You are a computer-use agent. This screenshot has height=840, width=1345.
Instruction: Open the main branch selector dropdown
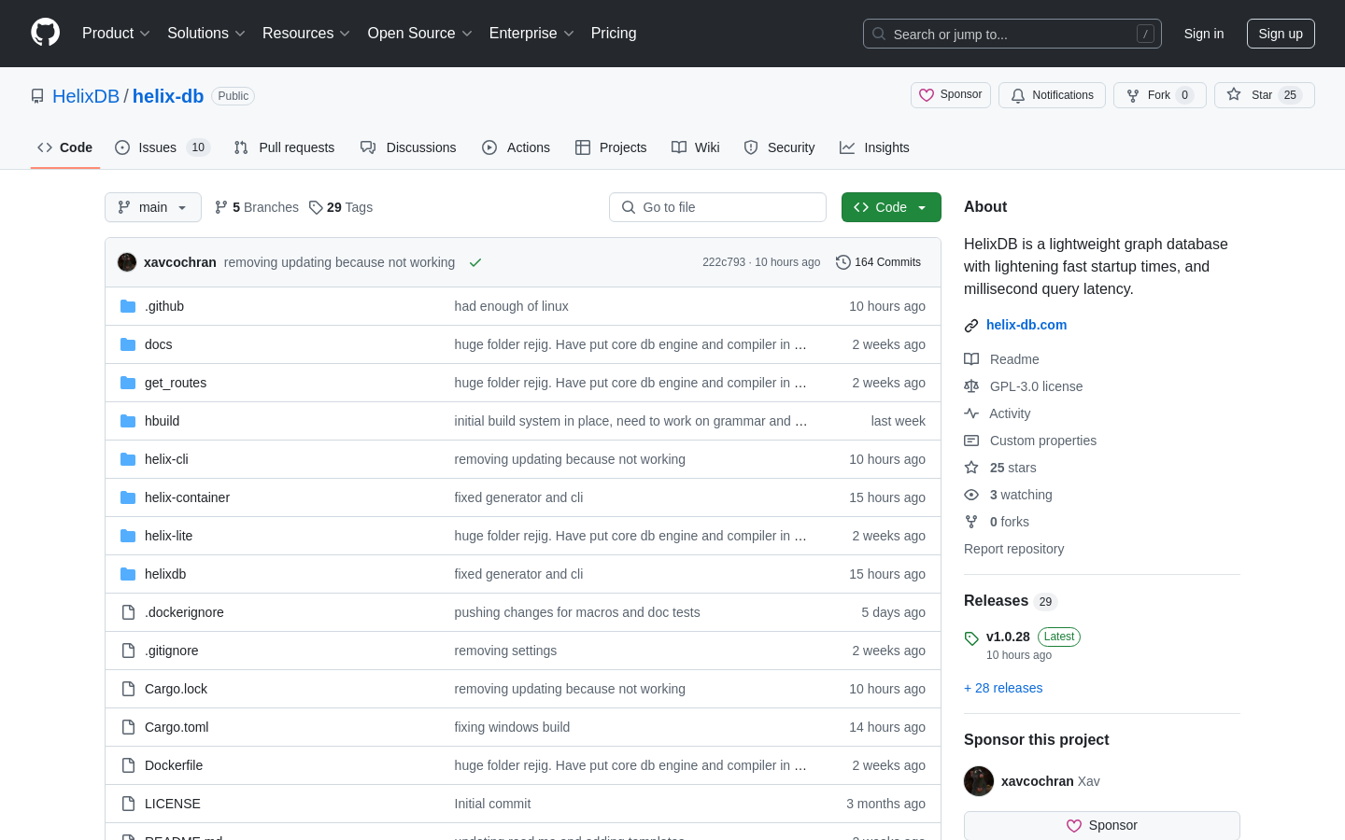pos(153,207)
